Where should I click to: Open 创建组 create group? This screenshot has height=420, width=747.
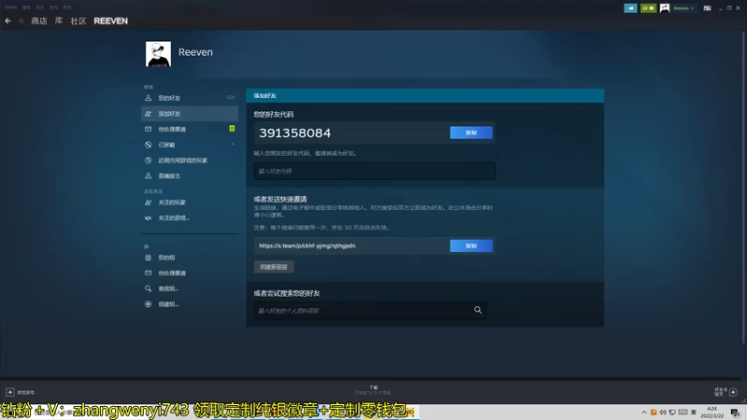(x=190, y=304)
